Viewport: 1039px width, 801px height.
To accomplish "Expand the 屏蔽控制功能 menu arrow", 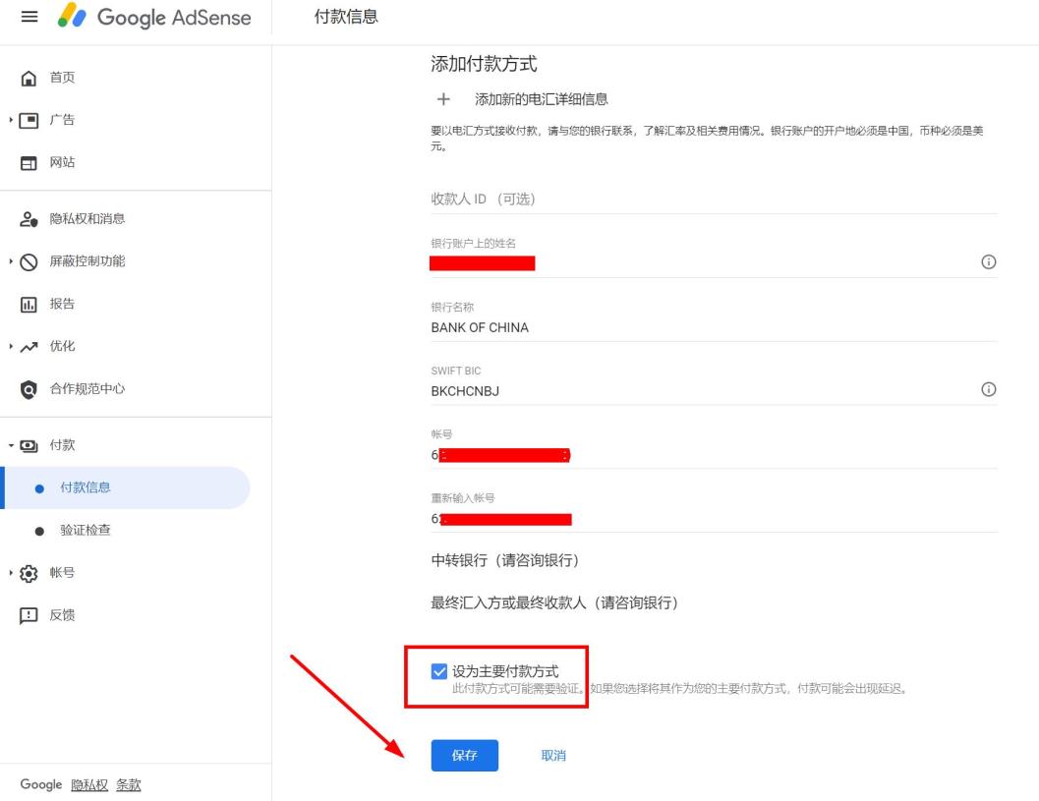I will coord(11,261).
